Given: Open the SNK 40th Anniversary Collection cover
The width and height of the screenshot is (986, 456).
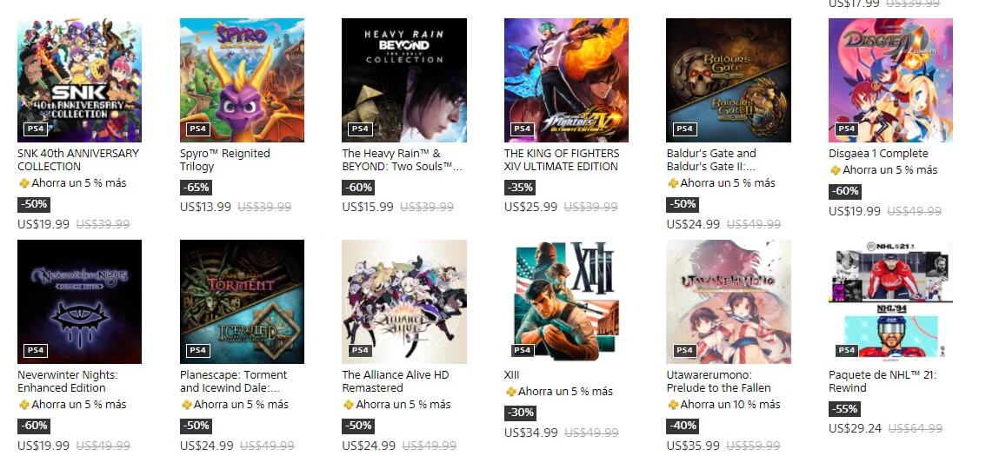Looking at the screenshot, I should (79, 81).
